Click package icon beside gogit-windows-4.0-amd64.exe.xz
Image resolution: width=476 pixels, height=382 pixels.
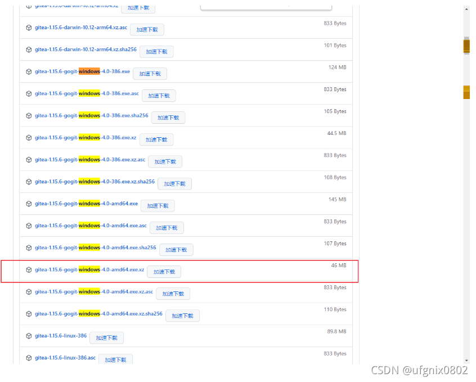click(x=29, y=270)
